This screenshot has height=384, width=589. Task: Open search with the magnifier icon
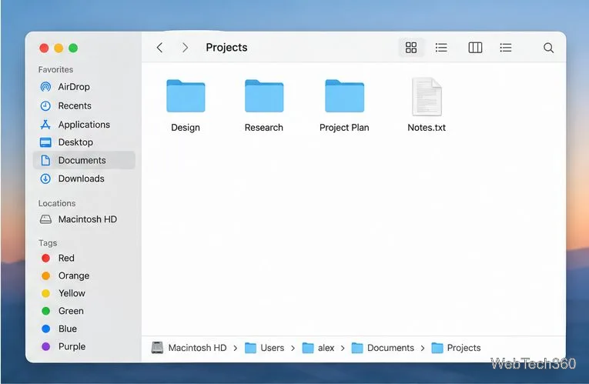coord(548,48)
